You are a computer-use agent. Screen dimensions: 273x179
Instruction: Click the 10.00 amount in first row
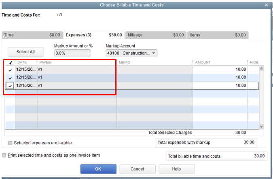click(241, 69)
